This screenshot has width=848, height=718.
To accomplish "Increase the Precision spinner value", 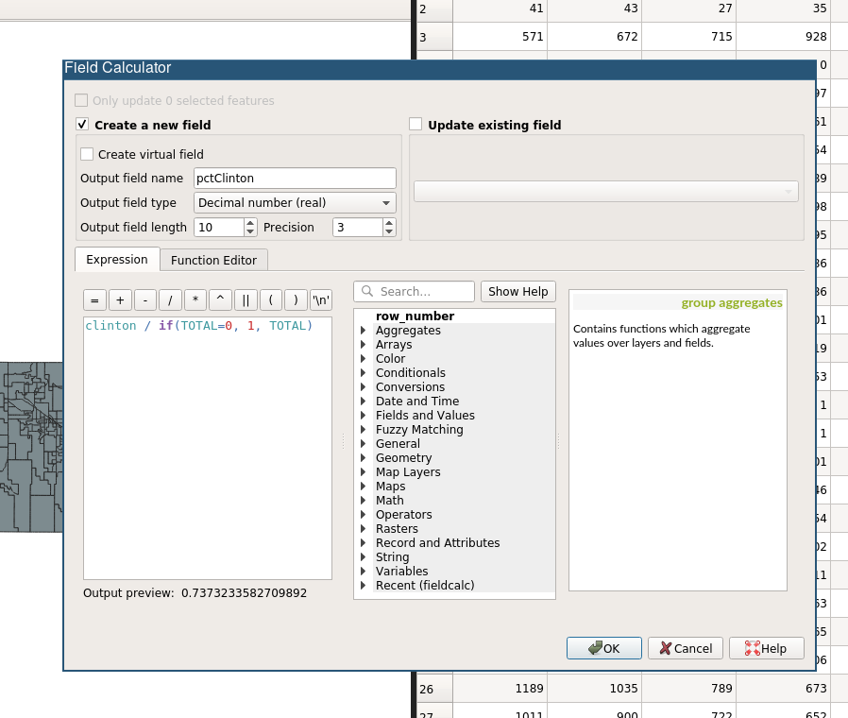I will click(389, 223).
